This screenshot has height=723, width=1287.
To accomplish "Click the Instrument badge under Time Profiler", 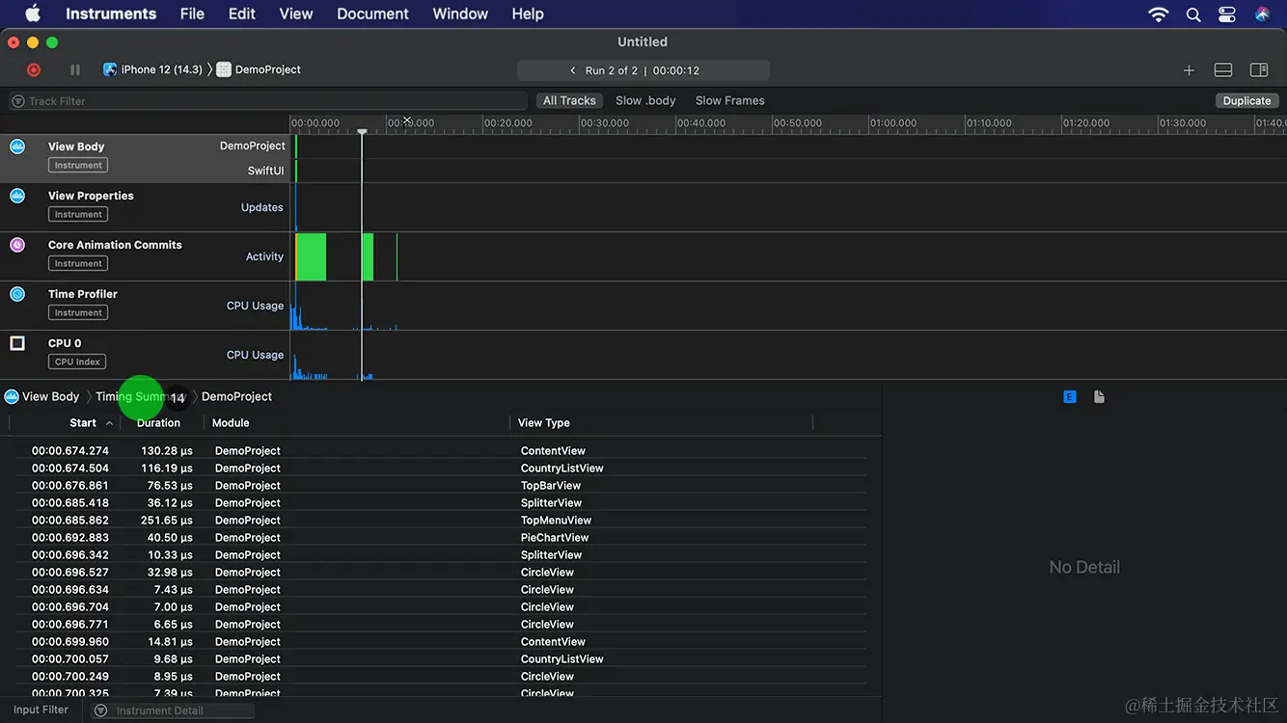I will (78, 312).
